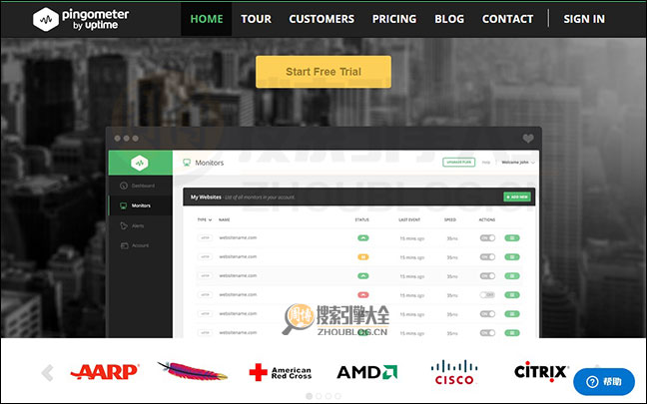Click the NAME column header
The height and width of the screenshot is (404, 647).
point(224,219)
